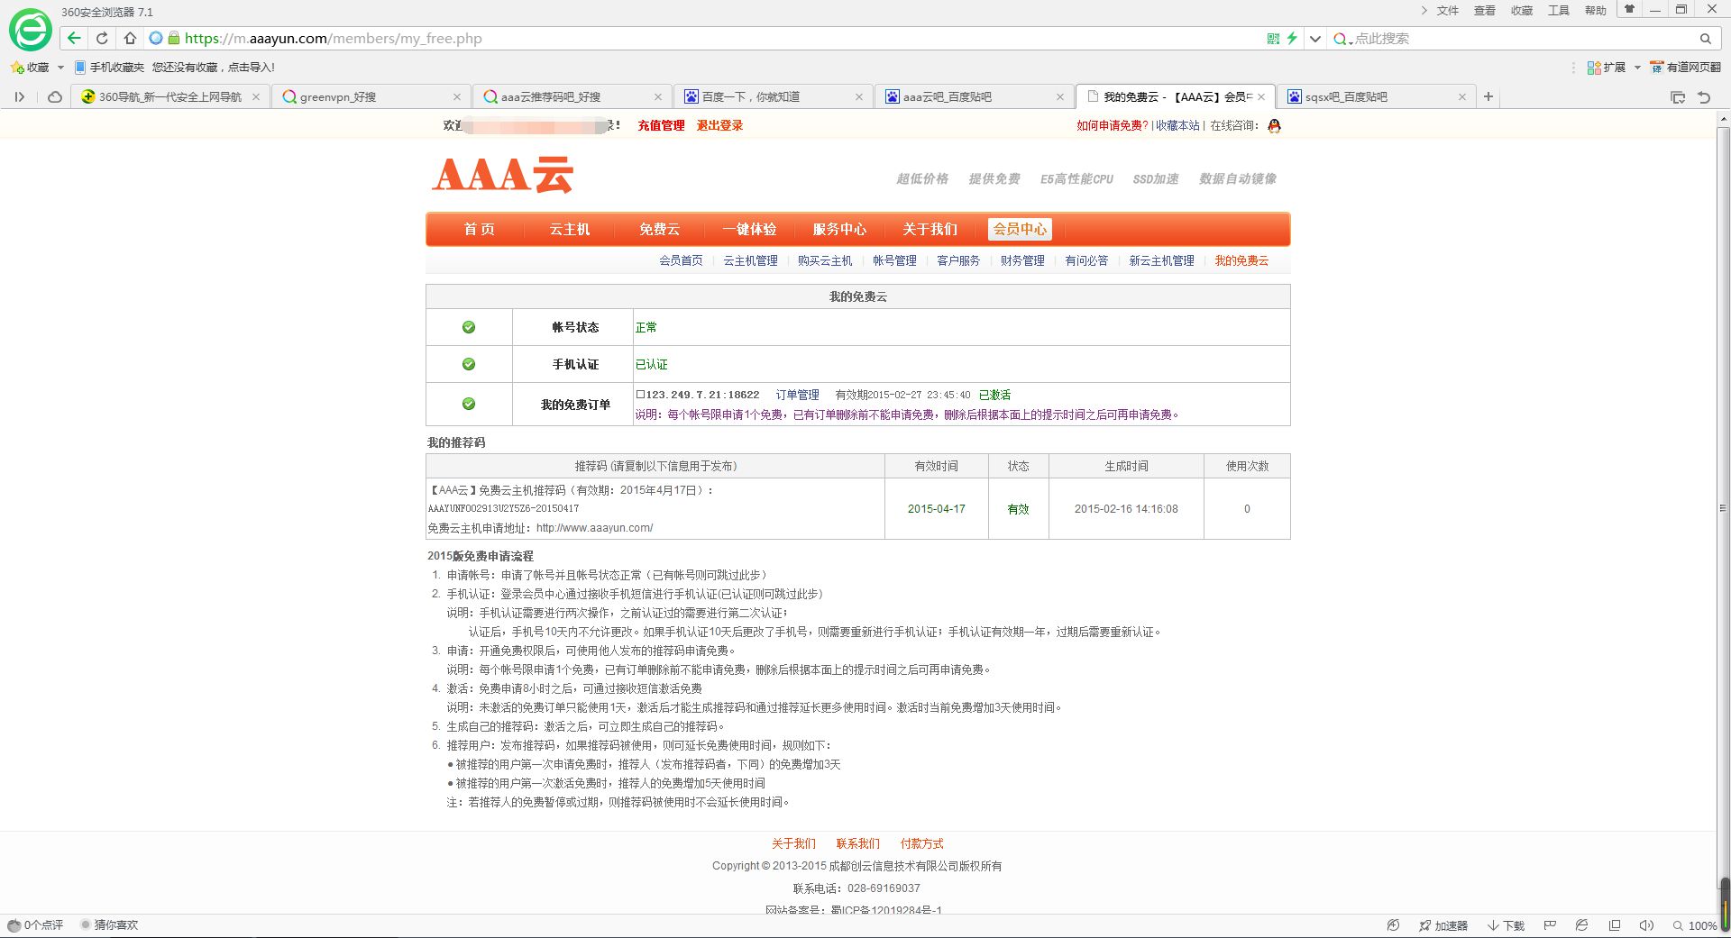Click the flag icon in status bar
This screenshot has height=938, width=1731.
pos(1550,925)
